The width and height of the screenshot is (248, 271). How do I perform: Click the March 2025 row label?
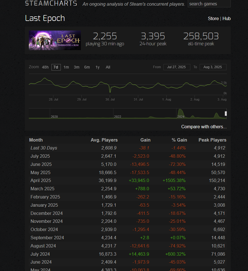[42, 189]
